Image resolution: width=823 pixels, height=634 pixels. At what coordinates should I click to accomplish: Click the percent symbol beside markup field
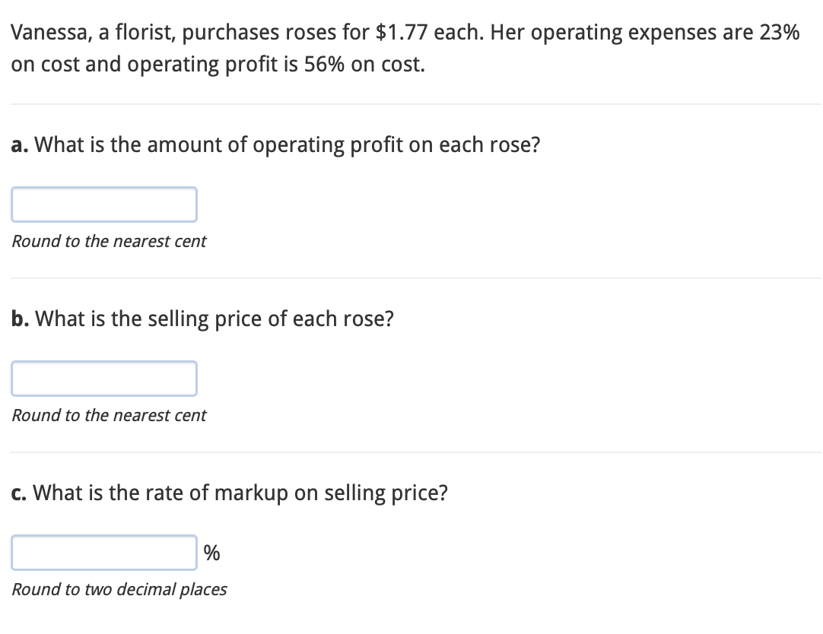pos(211,553)
